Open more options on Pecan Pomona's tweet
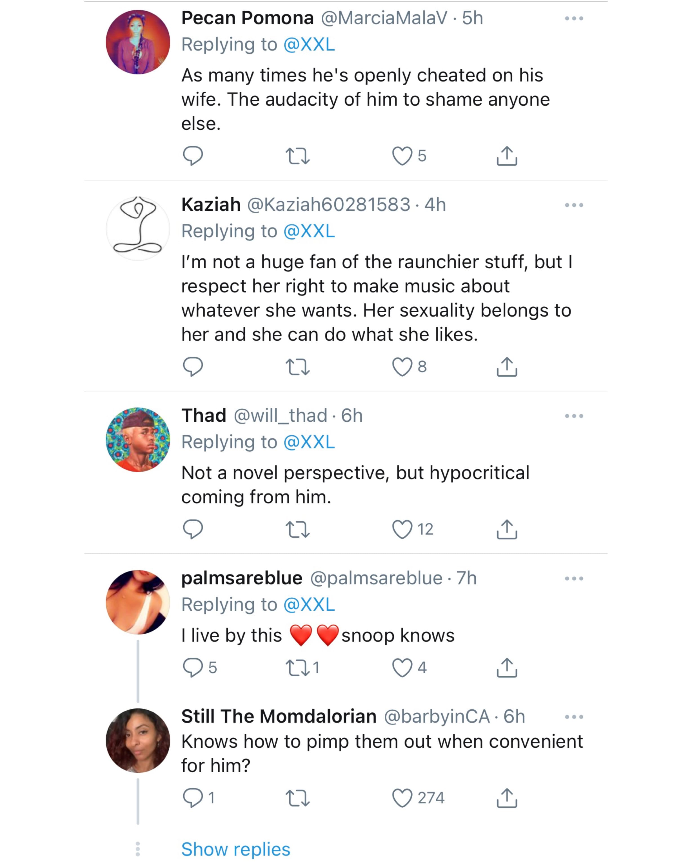 [574, 19]
